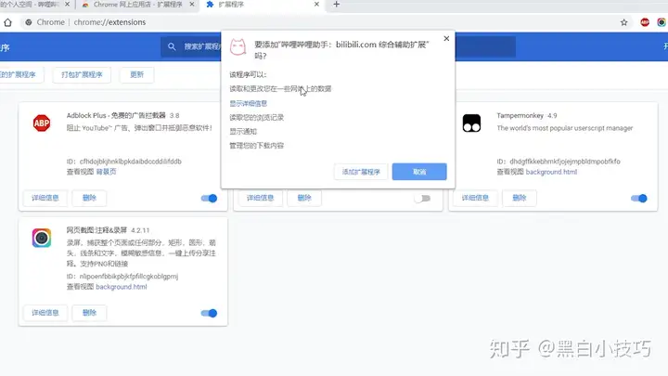This screenshot has width=668, height=376.
Task: Open the screenshot extension's background.html link
Action: (x=122, y=287)
